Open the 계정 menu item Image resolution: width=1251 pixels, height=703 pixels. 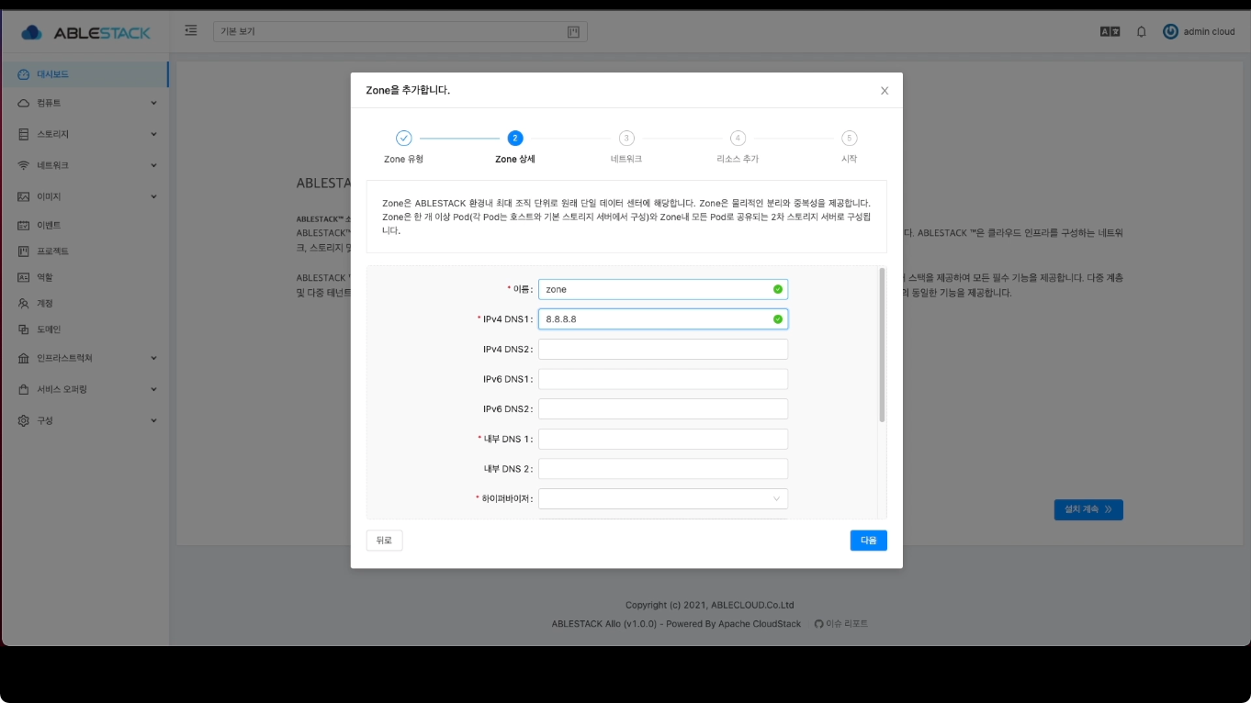85,303
